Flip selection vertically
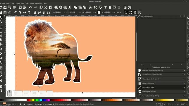This screenshot has width=189, height=106. (x=29, y=12)
